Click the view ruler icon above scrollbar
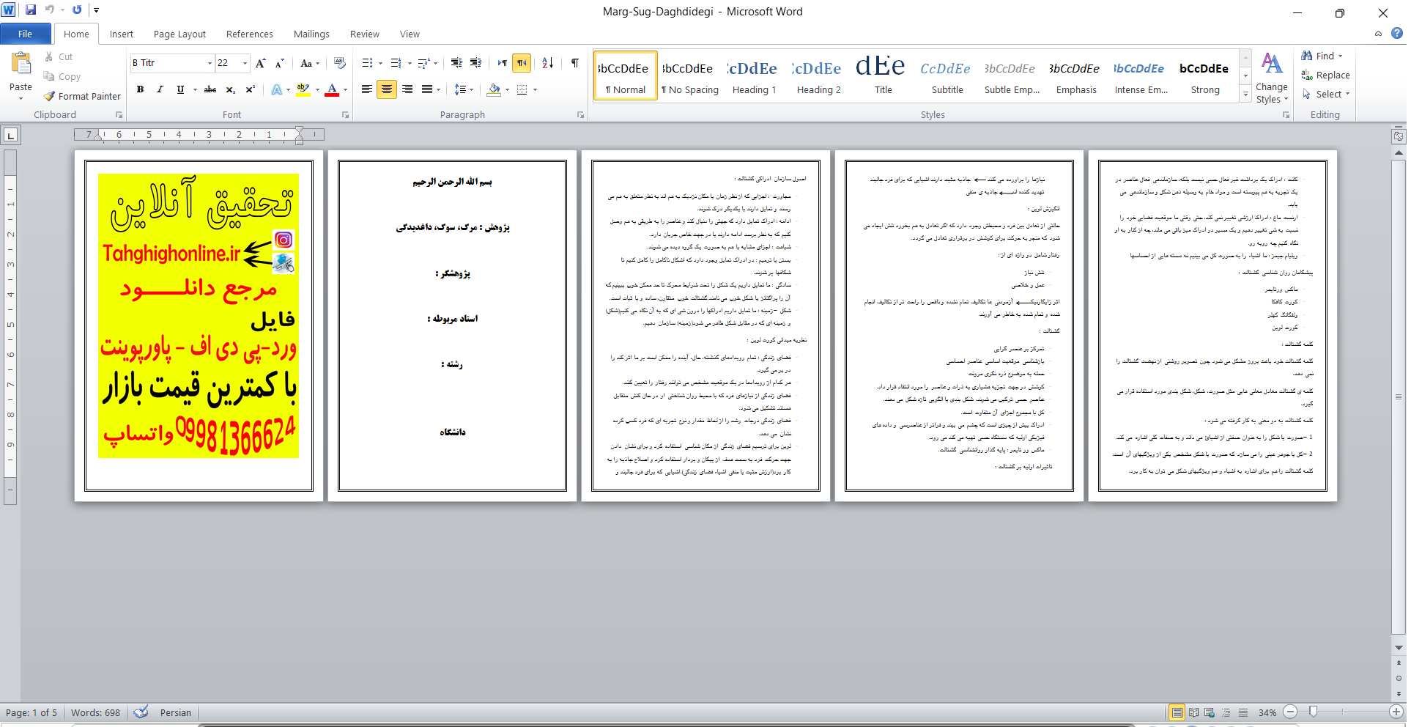1411x727 pixels. (x=1399, y=136)
